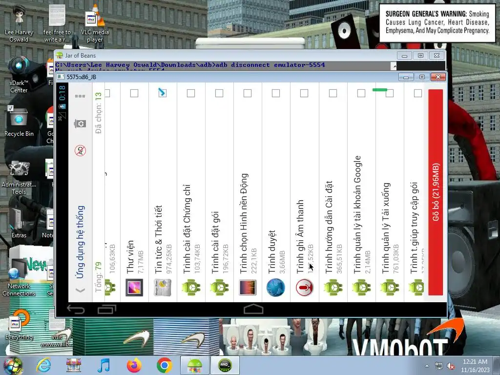Tap Trình quản lý tài khoản Google android icon
The image size is (500, 375).
click(361, 287)
